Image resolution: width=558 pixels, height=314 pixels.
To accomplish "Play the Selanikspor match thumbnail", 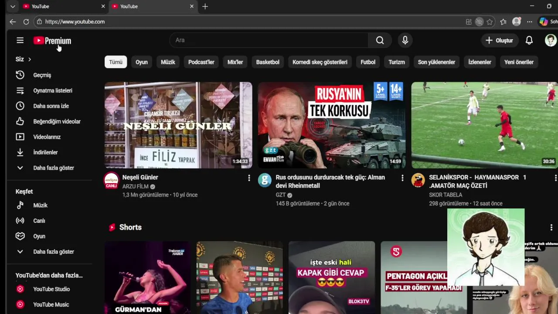I will [x=484, y=125].
